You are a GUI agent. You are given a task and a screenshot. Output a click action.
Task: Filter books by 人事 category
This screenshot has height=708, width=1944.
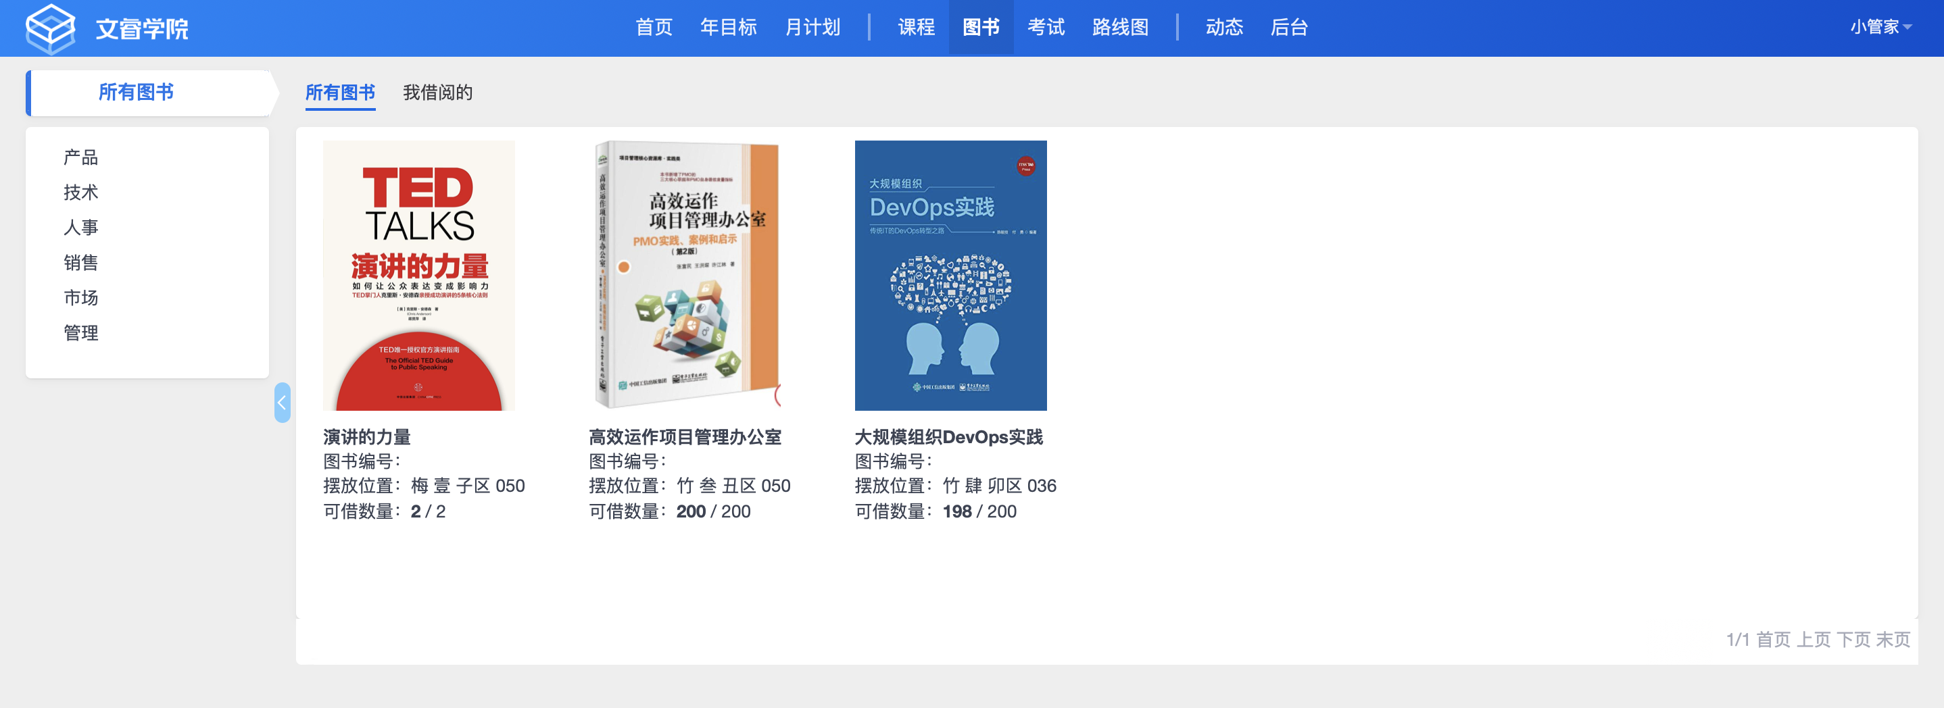point(80,228)
